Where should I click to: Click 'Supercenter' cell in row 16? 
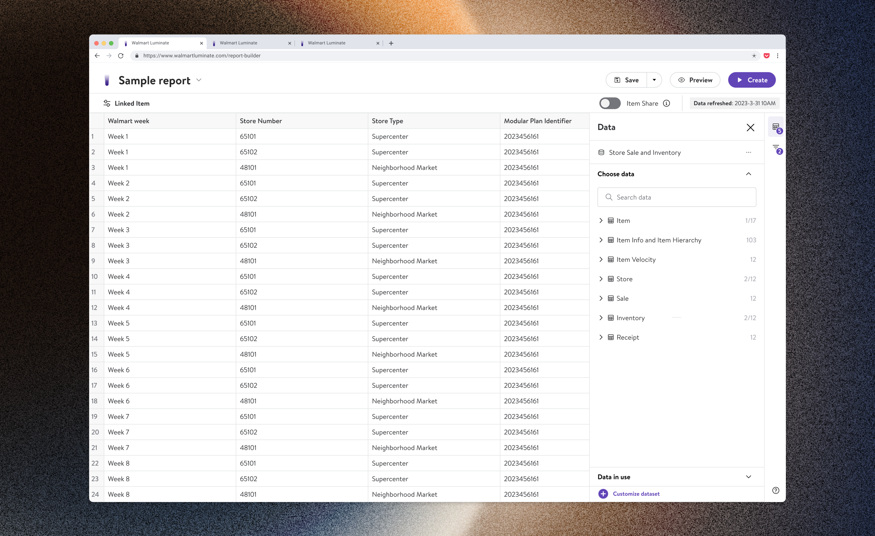click(434, 370)
